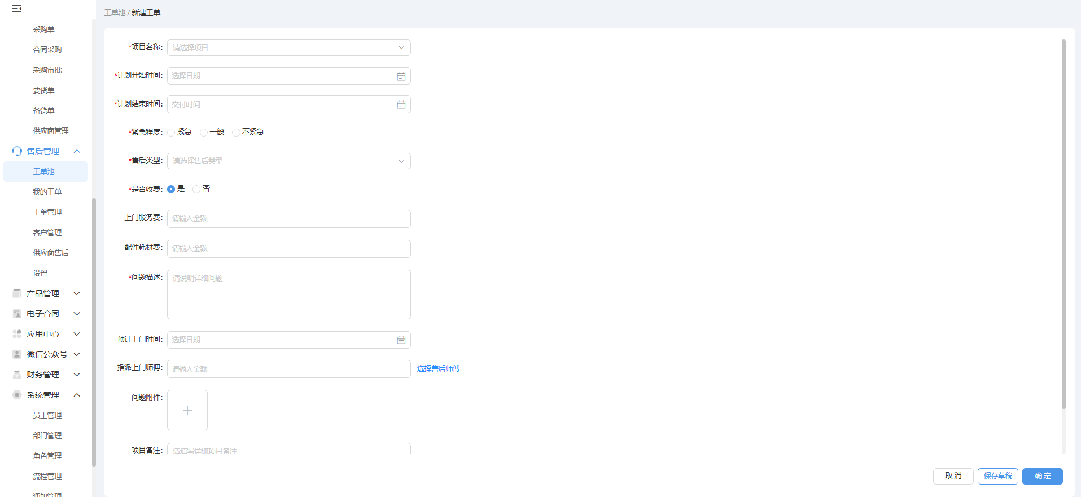Focus the 上门服务费 amount field
Viewport: 1081px width, 497px height.
coord(289,219)
